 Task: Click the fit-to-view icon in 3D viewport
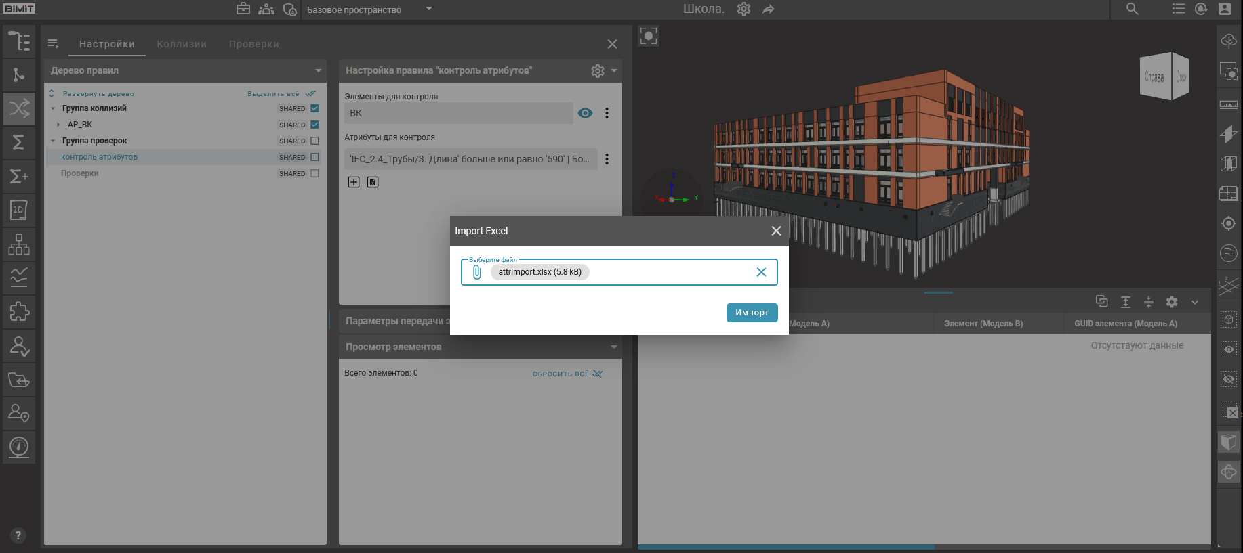[x=649, y=36]
